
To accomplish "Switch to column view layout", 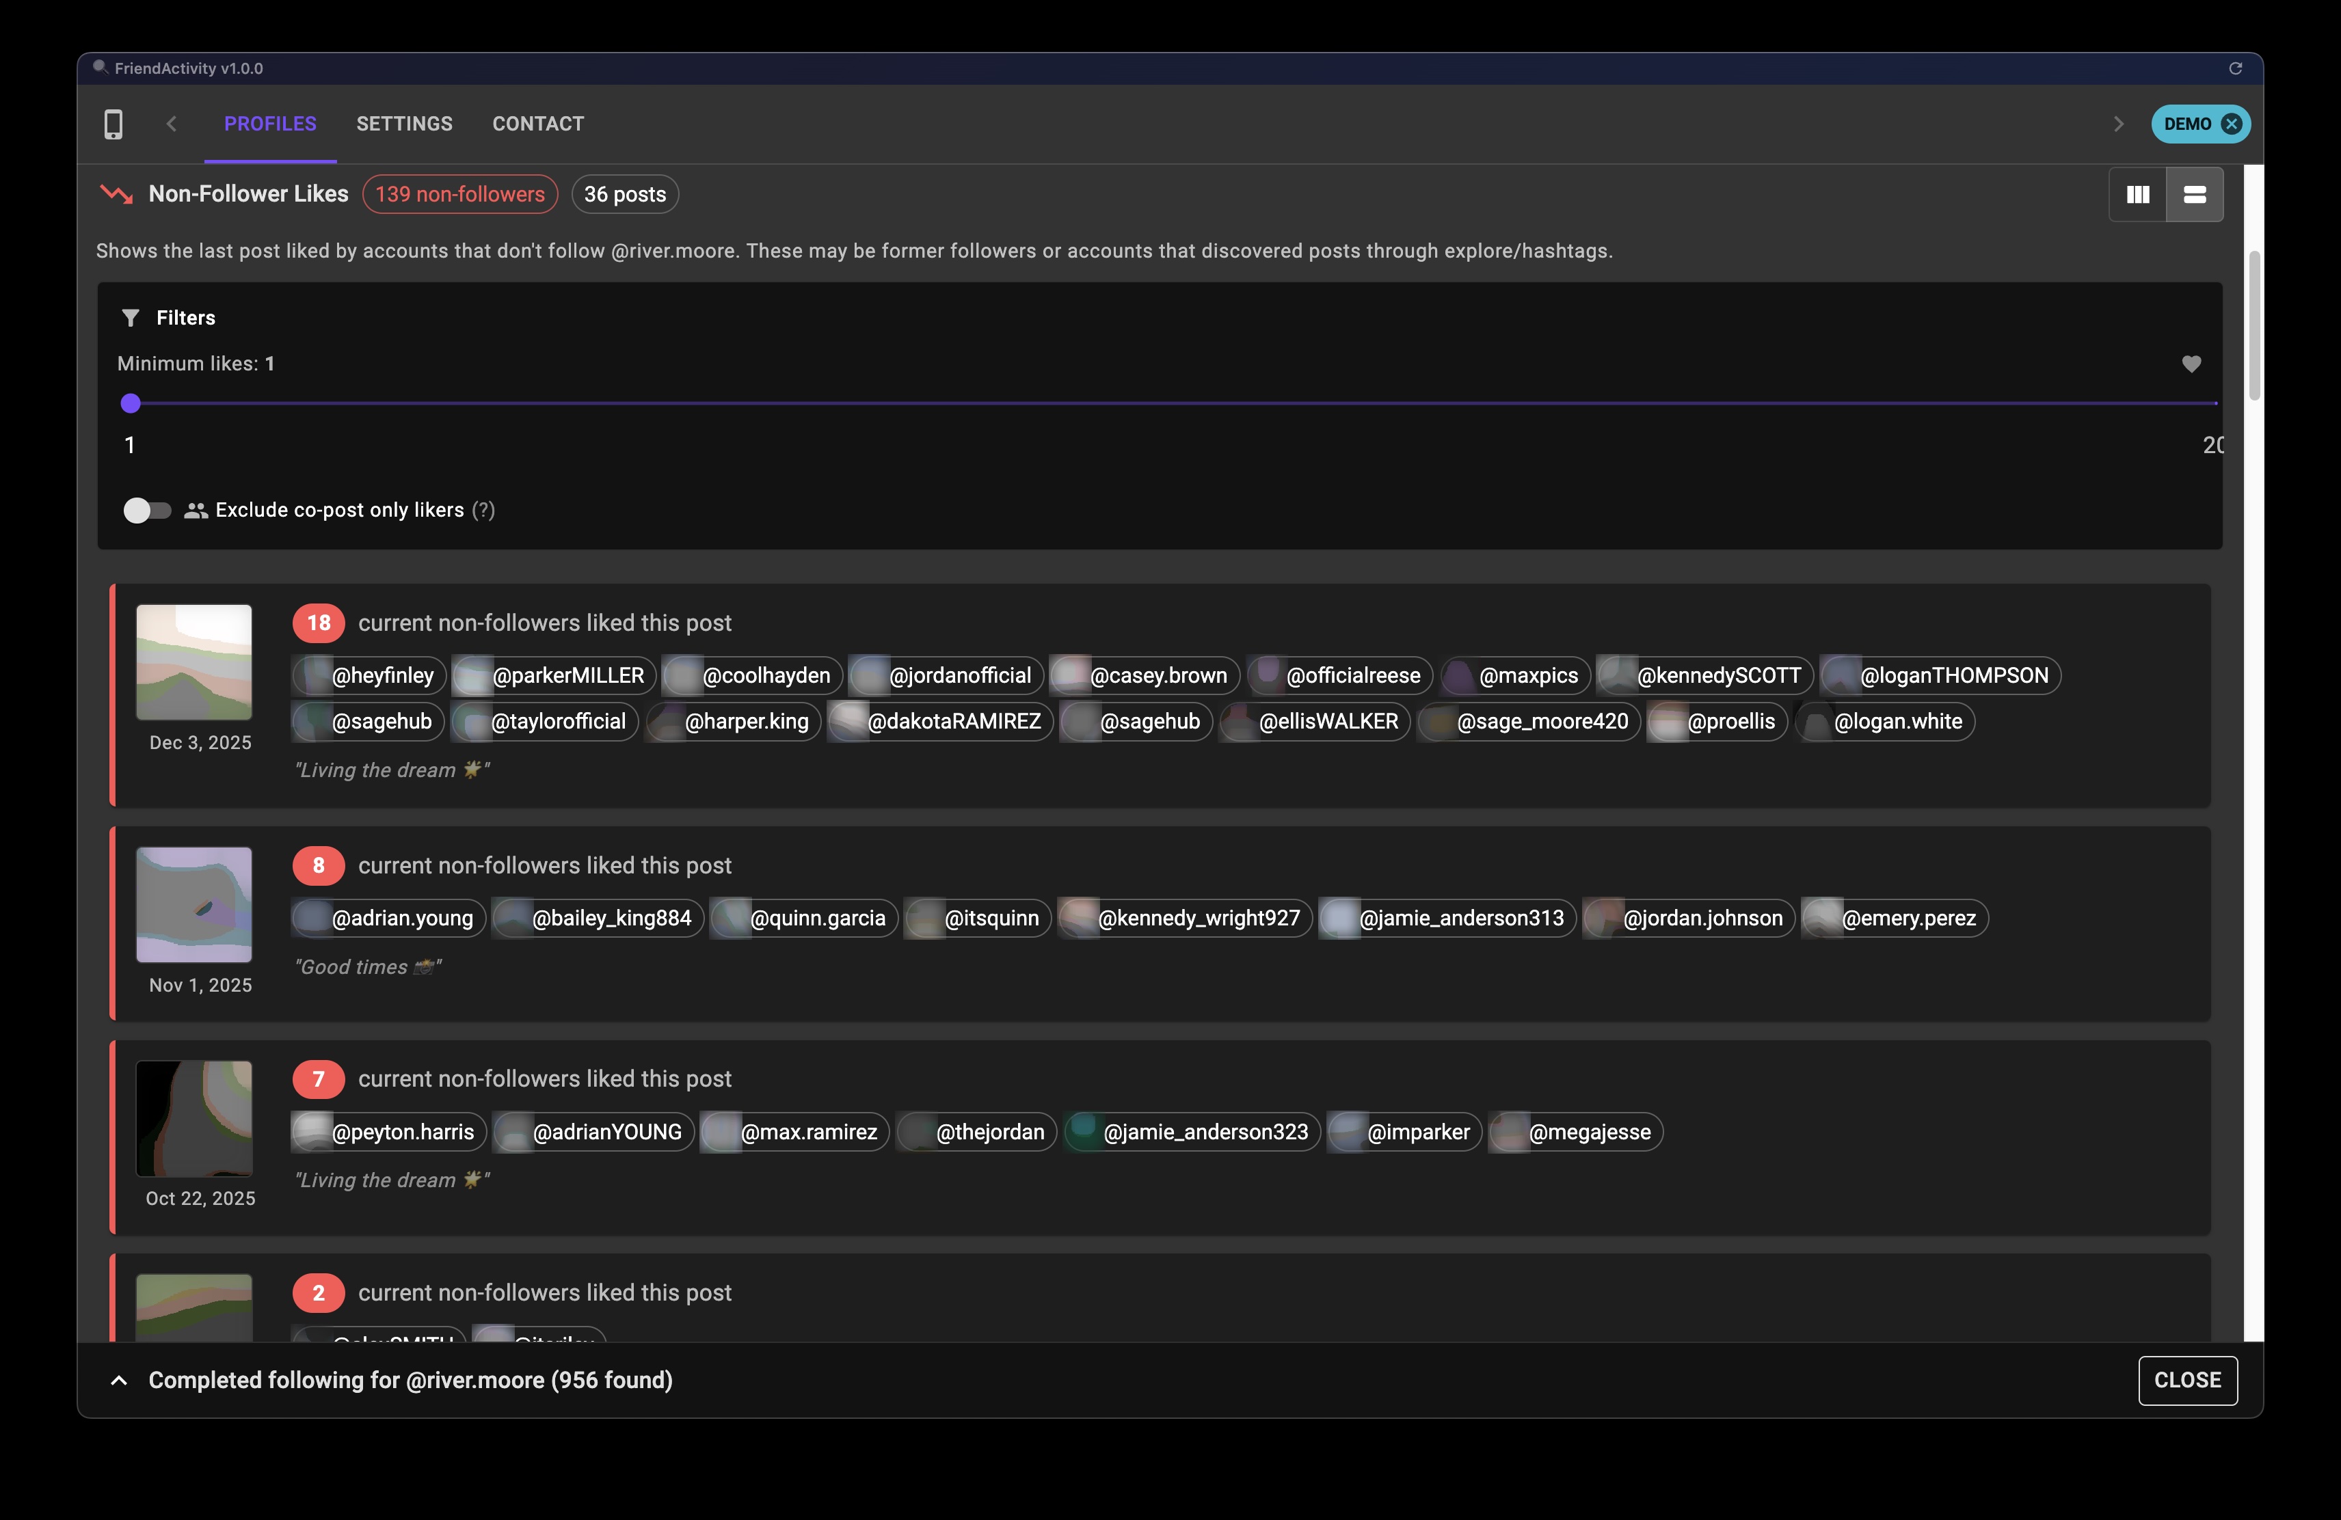I will [x=2139, y=193].
